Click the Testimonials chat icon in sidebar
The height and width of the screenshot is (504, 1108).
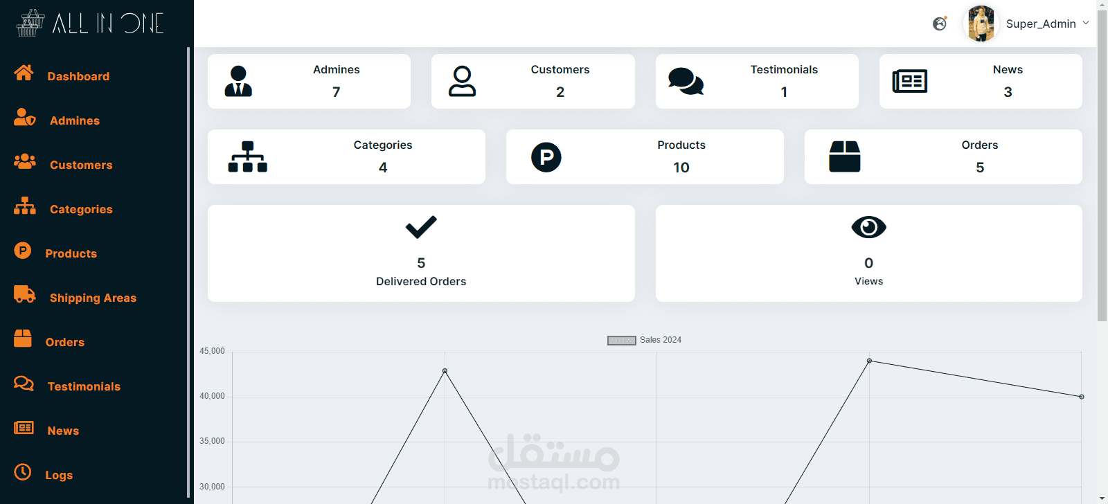click(24, 383)
